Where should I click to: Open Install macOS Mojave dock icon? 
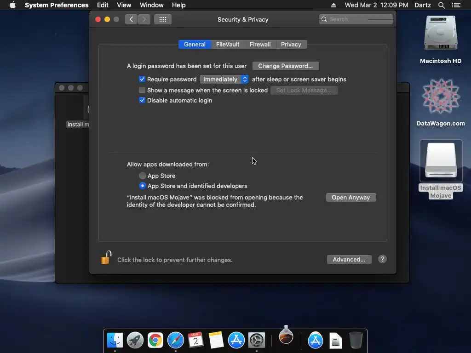click(286, 335)
